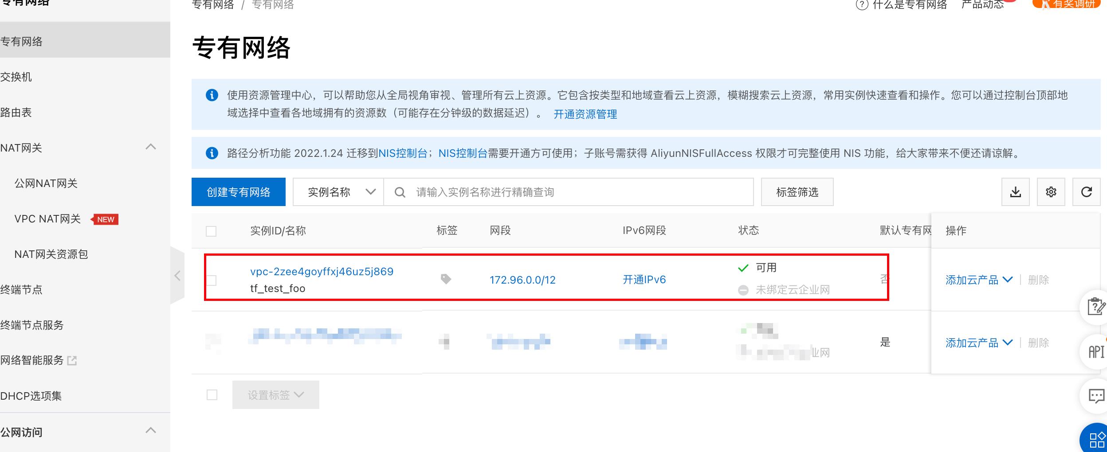
Task: Open DHCP选项集 in the sidebar
Action: coord(31,396)
